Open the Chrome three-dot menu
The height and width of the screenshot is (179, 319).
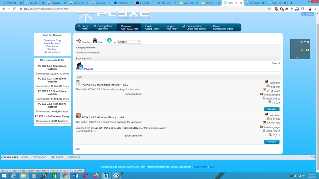coord(315,9)
